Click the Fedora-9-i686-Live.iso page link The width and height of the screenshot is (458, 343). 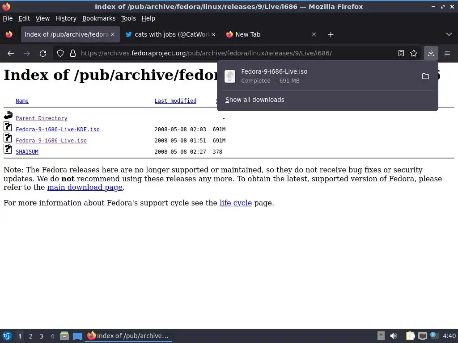(51, 141)
